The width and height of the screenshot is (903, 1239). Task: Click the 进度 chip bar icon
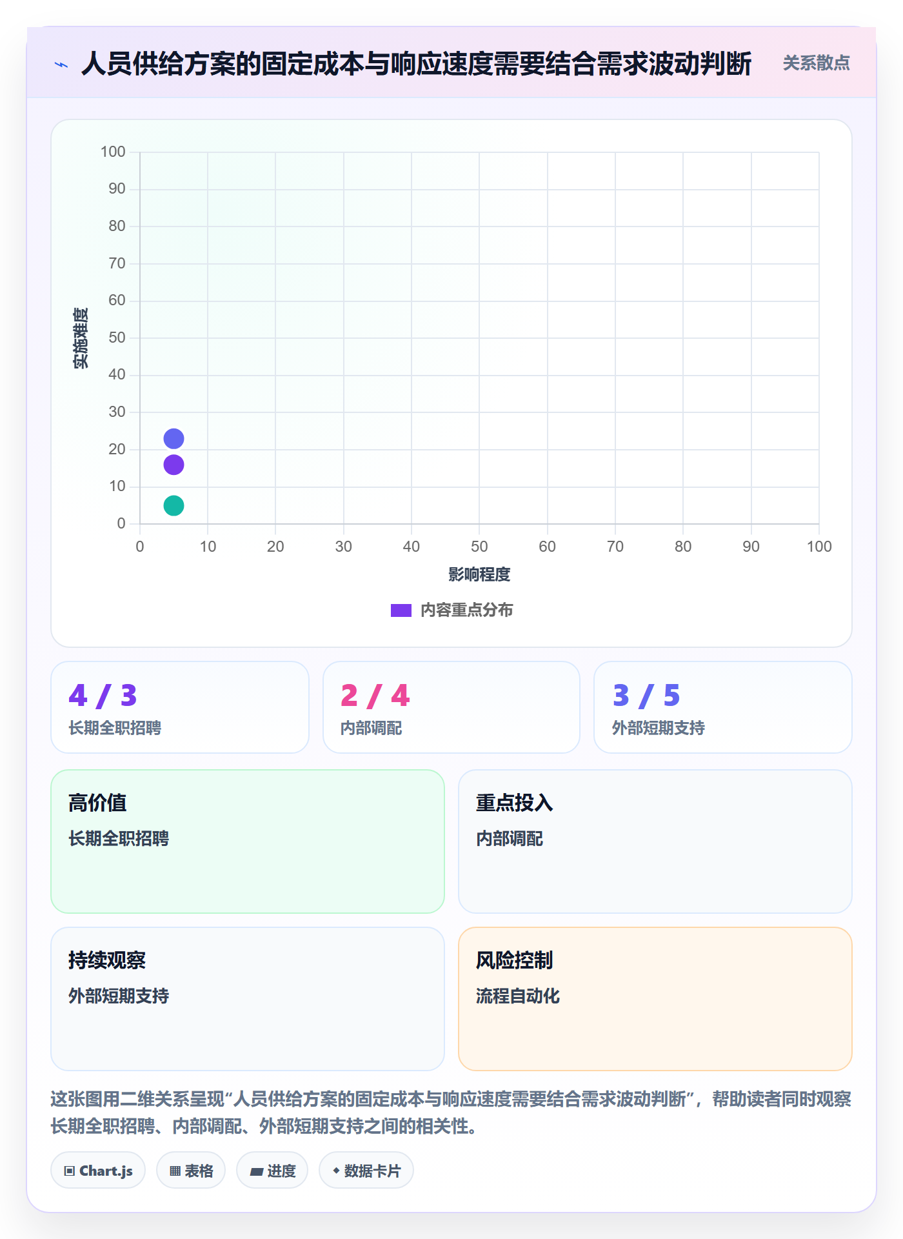pyautogui.click(x=257, y=1172)
